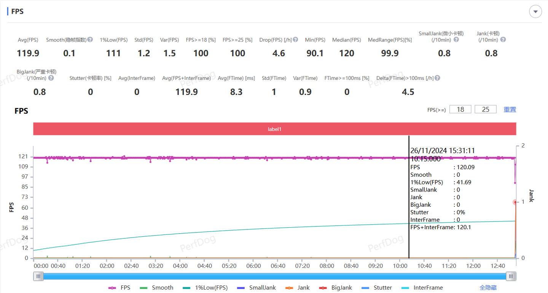548x293 pixels.
Task: Click help icon next to Smooth(稳帧指数)
Action: click(x=90, y=40)
